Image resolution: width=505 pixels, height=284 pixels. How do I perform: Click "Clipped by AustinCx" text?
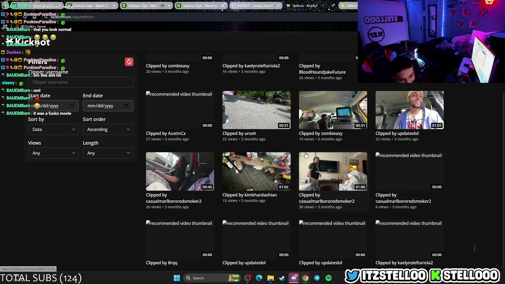click(166, 133)
